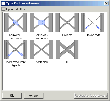Click the U caption under bracing image
Viewport: 110px width, 101px height.
click(x=67, y=62)
